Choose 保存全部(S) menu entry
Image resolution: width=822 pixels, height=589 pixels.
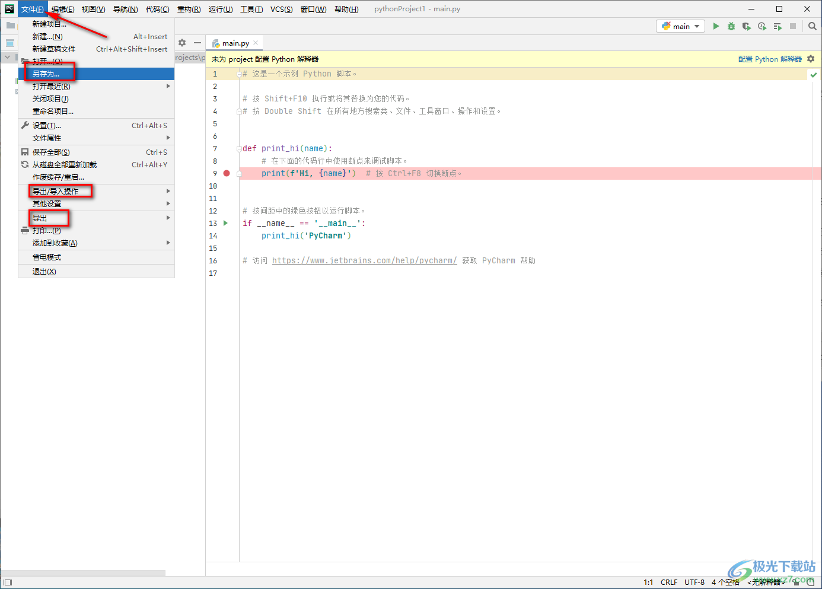pyautogui.click(x=96, y=152)
